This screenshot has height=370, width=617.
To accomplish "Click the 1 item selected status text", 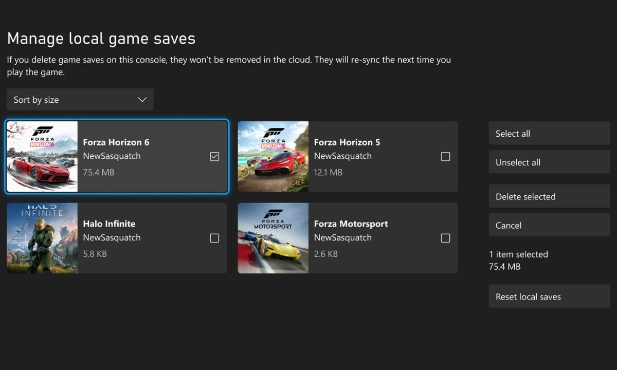I will [518, 254].
